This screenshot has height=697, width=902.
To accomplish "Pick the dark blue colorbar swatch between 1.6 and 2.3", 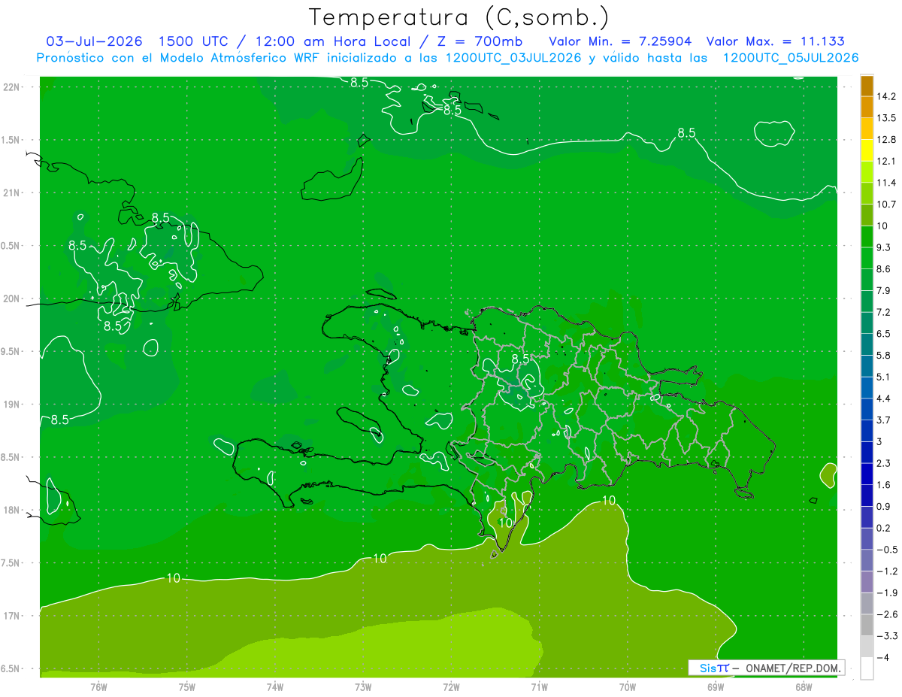I will 867,474.
